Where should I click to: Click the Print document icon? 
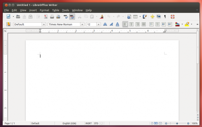pos(52,17)
